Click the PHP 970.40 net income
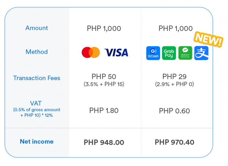The width and height of the screenshot is (228, 166). [174, 142]
